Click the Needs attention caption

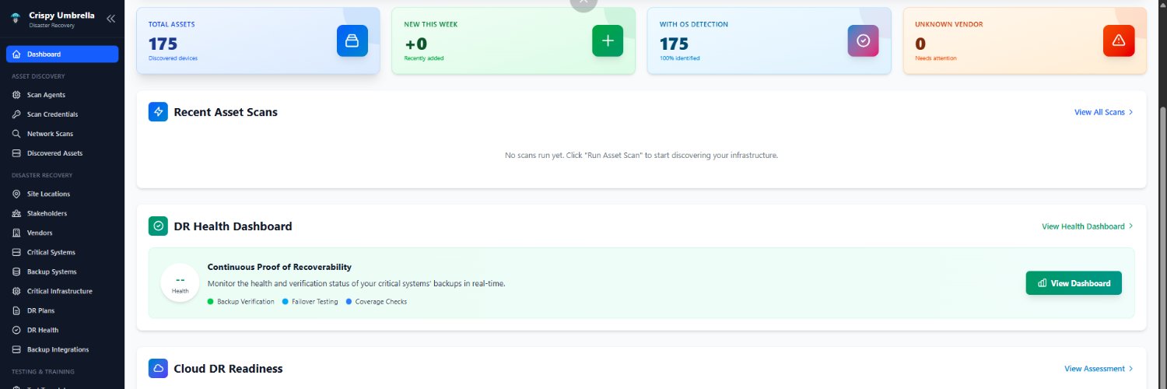tap(936, 58)
